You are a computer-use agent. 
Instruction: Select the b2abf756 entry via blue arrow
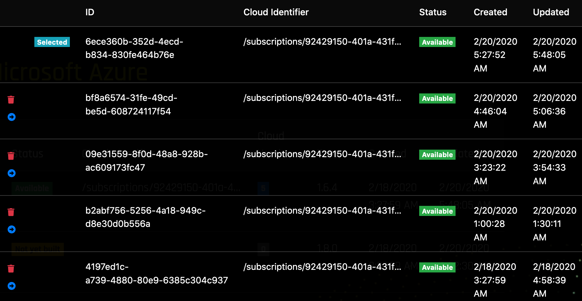tap(12, 229)
